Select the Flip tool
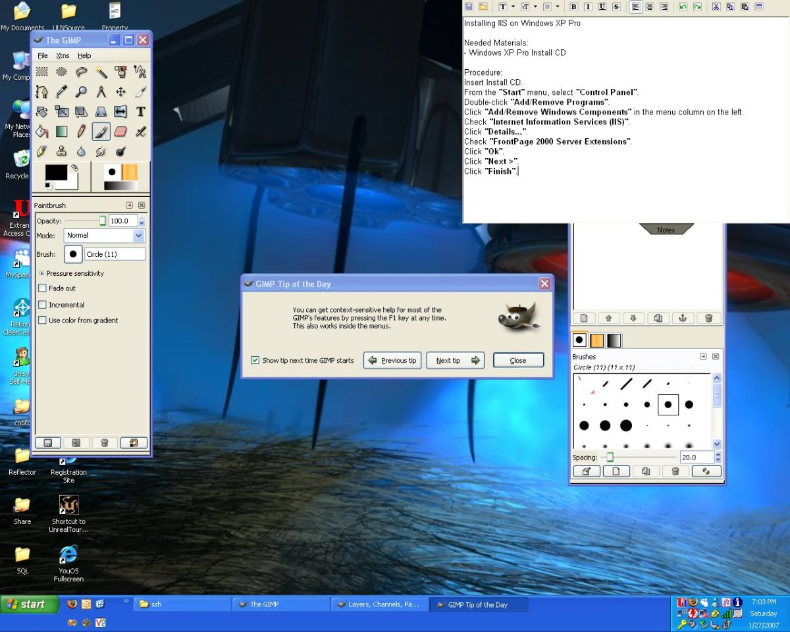 pos(120,112)
